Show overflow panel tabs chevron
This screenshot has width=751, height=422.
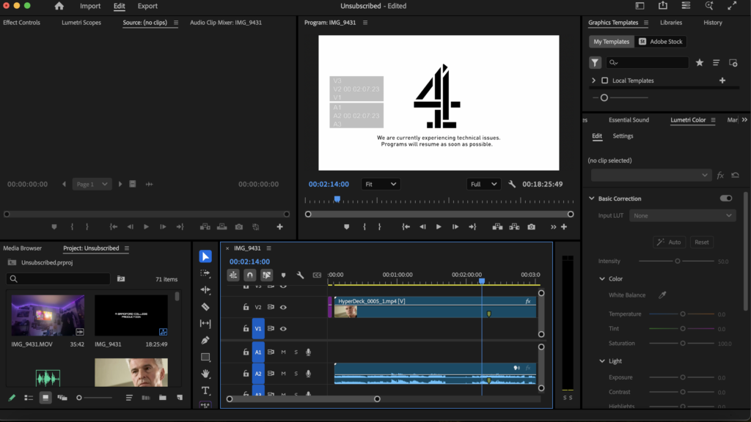(x=744, y=119)
